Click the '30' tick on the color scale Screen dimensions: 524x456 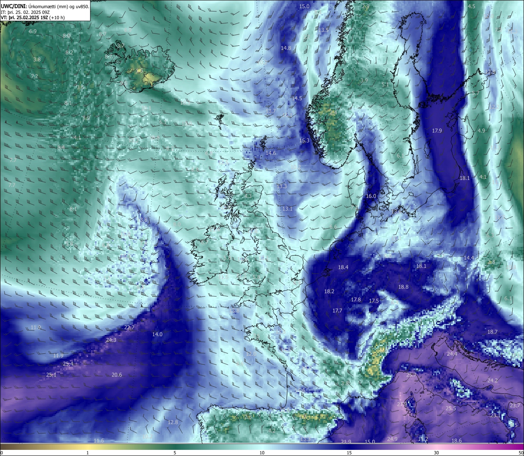(x=436, y=453)
